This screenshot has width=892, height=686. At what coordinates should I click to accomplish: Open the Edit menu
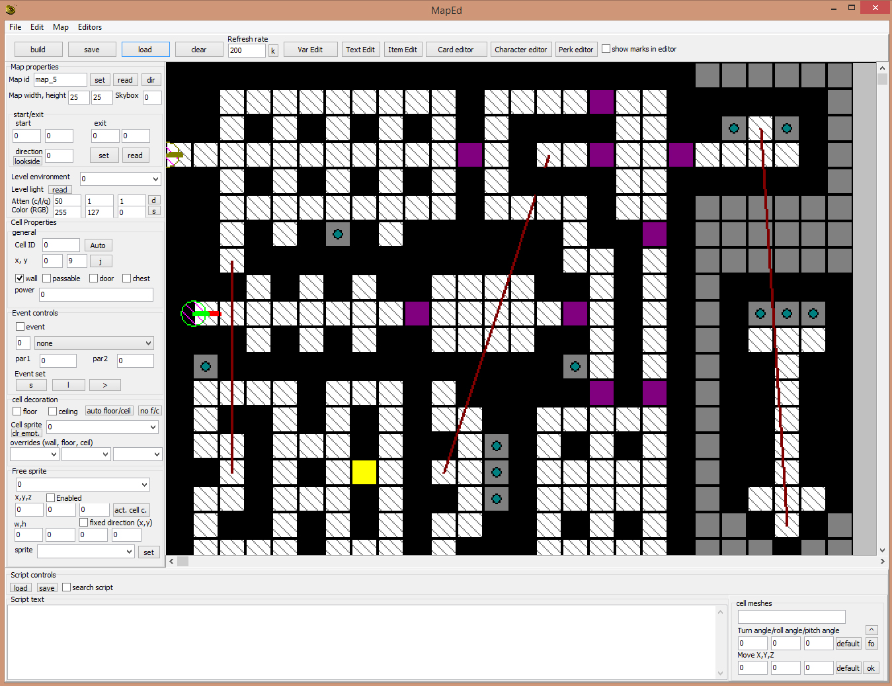click(37, 27)
